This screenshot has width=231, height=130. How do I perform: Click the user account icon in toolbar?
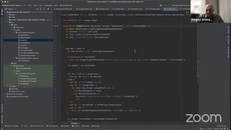(x=161, y=5)
